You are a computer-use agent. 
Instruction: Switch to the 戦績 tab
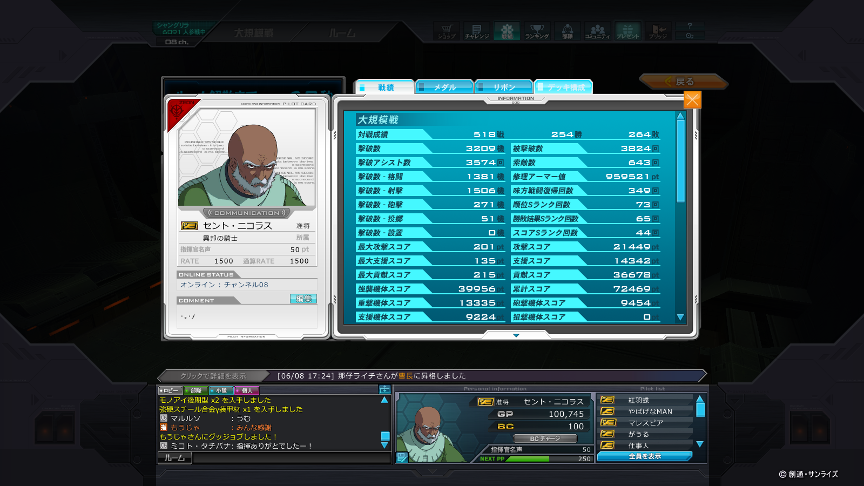click(x=384, y=87)
